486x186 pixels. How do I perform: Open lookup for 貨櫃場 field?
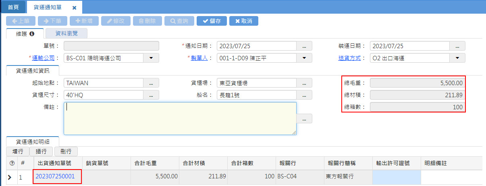pos(304,83)
